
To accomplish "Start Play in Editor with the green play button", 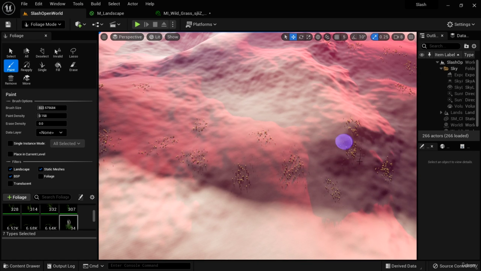I will (x=138, y=24).
